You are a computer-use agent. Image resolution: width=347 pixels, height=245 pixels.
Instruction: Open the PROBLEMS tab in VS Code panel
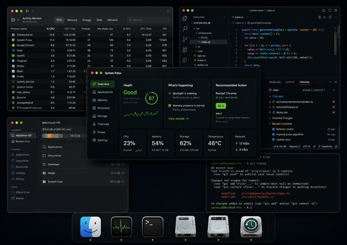(x=275, y=82)
